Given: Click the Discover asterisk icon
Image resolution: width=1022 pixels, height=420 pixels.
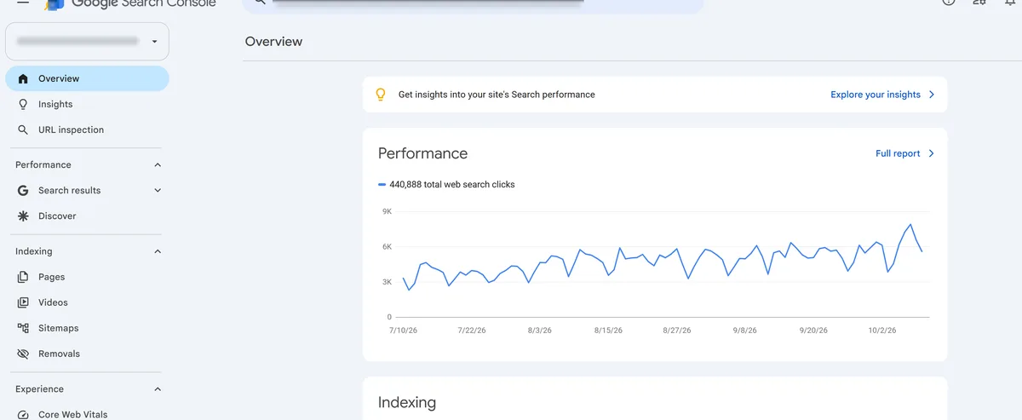Looking at the screenshot, I should point(23,216).
